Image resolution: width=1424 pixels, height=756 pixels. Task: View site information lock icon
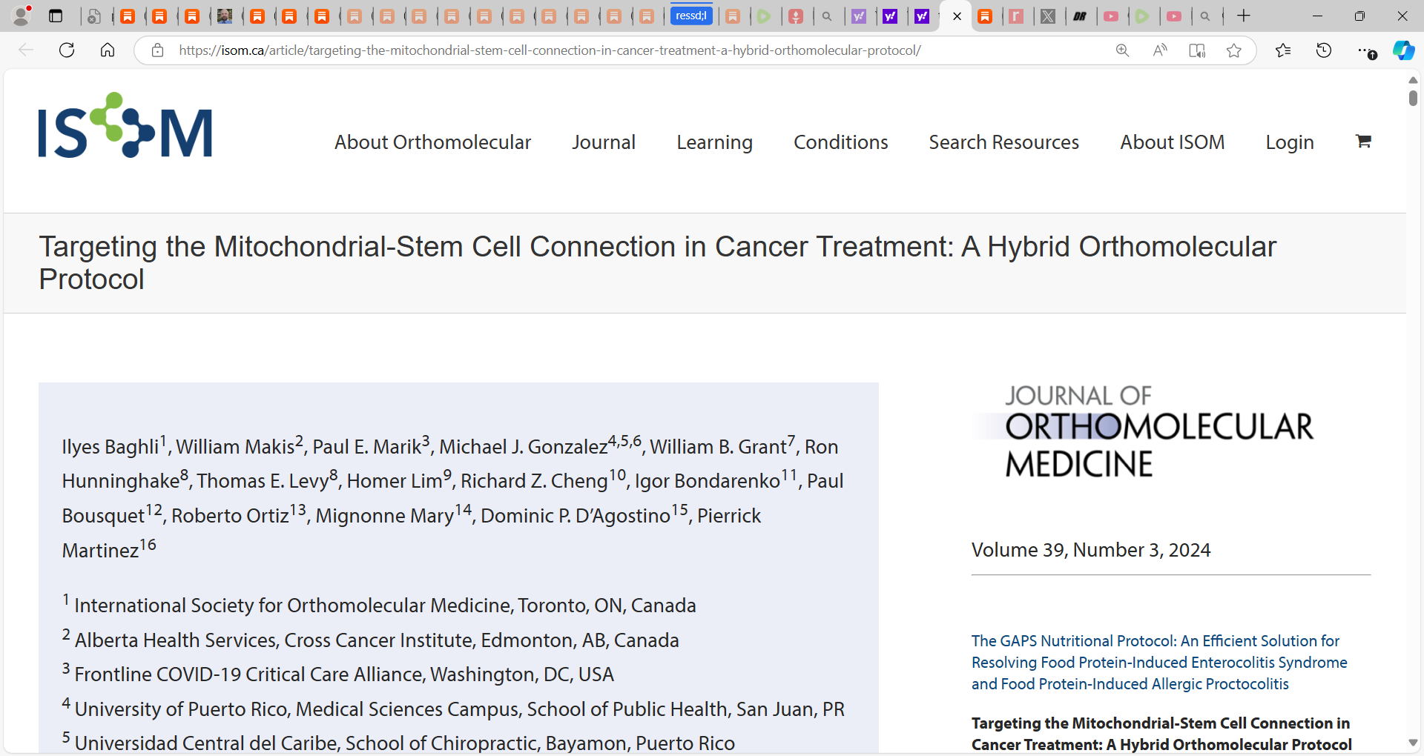point(157,50)
